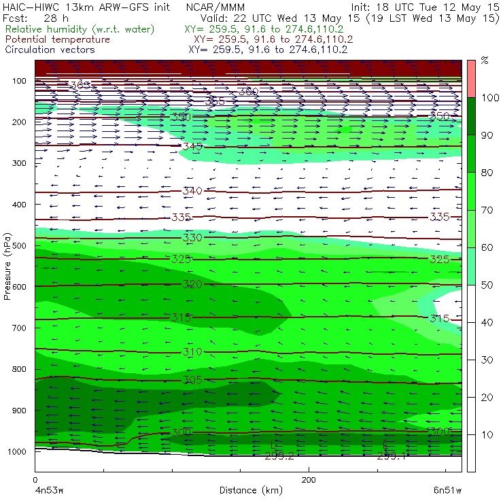Click the 'Fcst: 28 h' forecast label
Viewport: 503px width, 503px height.
coord(35,18)
